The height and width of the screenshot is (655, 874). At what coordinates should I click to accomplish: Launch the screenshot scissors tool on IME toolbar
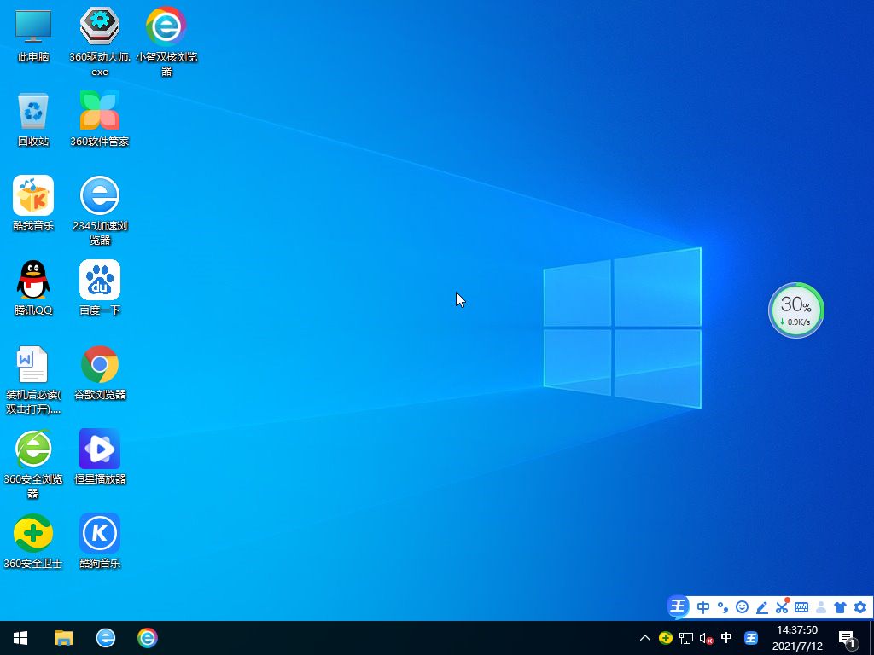pos(782,607)
